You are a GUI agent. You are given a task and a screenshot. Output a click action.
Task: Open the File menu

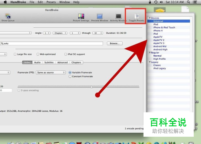[x=32, y=2]
